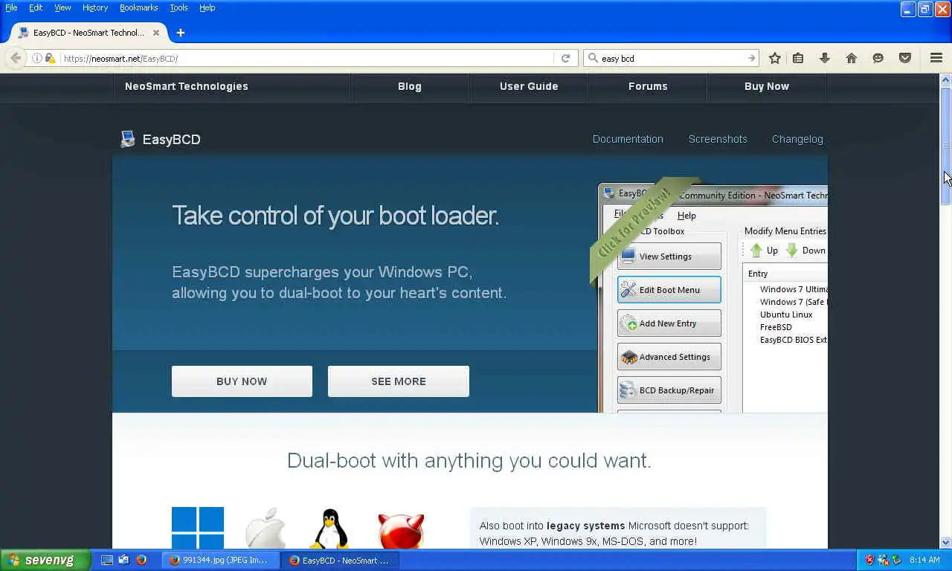The width and height of the screenshot is (952, 571).
Task: Click the Apple logo icon
Action: (266, 529)
